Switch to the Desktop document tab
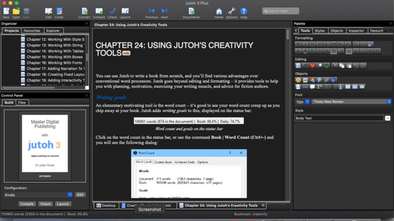This screenshot has height=221, width=394. pyautogui.click(x=106, y=205)
